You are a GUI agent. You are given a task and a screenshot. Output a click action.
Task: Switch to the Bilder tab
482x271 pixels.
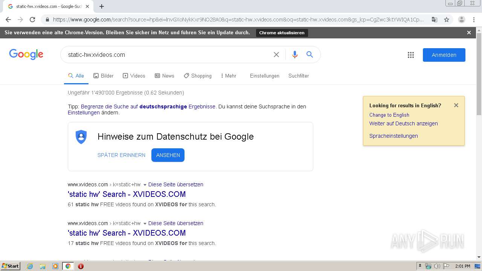104,76
